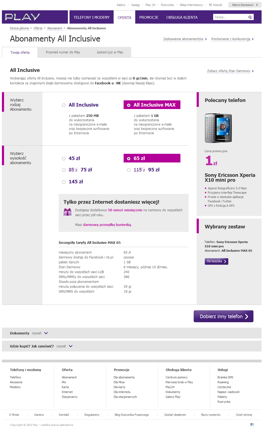This screenshot has height=428, width=264.
Task: Switch to Przenieś numer do Play tab
Action: pos(63,52)
